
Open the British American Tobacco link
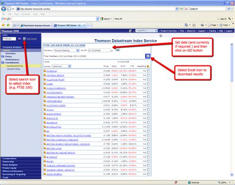[62, 140]
